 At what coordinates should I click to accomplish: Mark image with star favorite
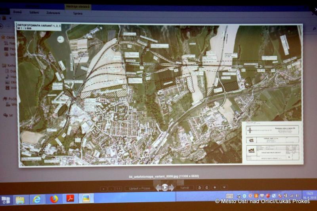(215, 188)
